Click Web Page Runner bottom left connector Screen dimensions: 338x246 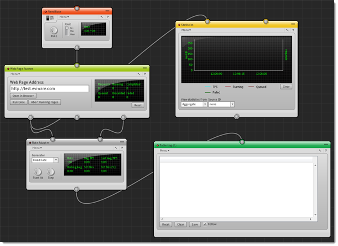click(30, 117)
